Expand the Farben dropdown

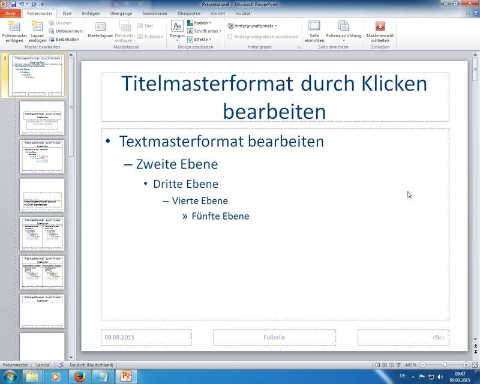[200, 23]
